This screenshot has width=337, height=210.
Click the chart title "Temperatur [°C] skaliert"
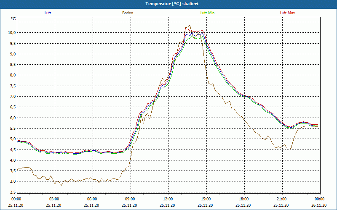(172, 4)
